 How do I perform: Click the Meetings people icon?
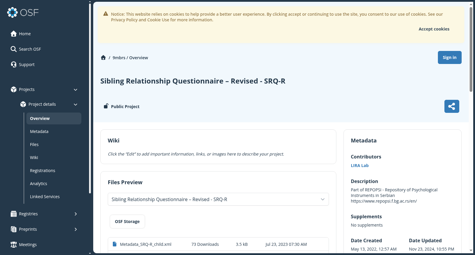pyautogui.click(x=13, y=245)
